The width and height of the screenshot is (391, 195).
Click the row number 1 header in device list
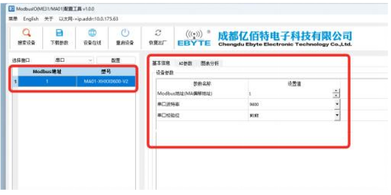pos(15,81)
